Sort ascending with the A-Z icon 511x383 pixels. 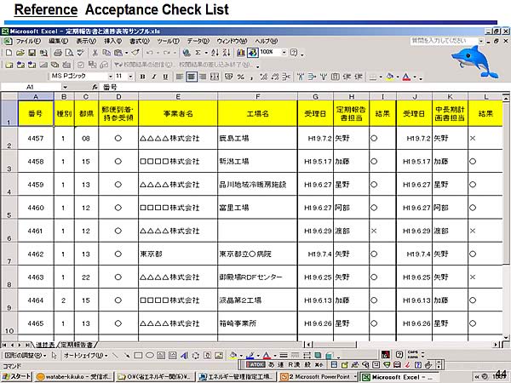pos(215,53)
